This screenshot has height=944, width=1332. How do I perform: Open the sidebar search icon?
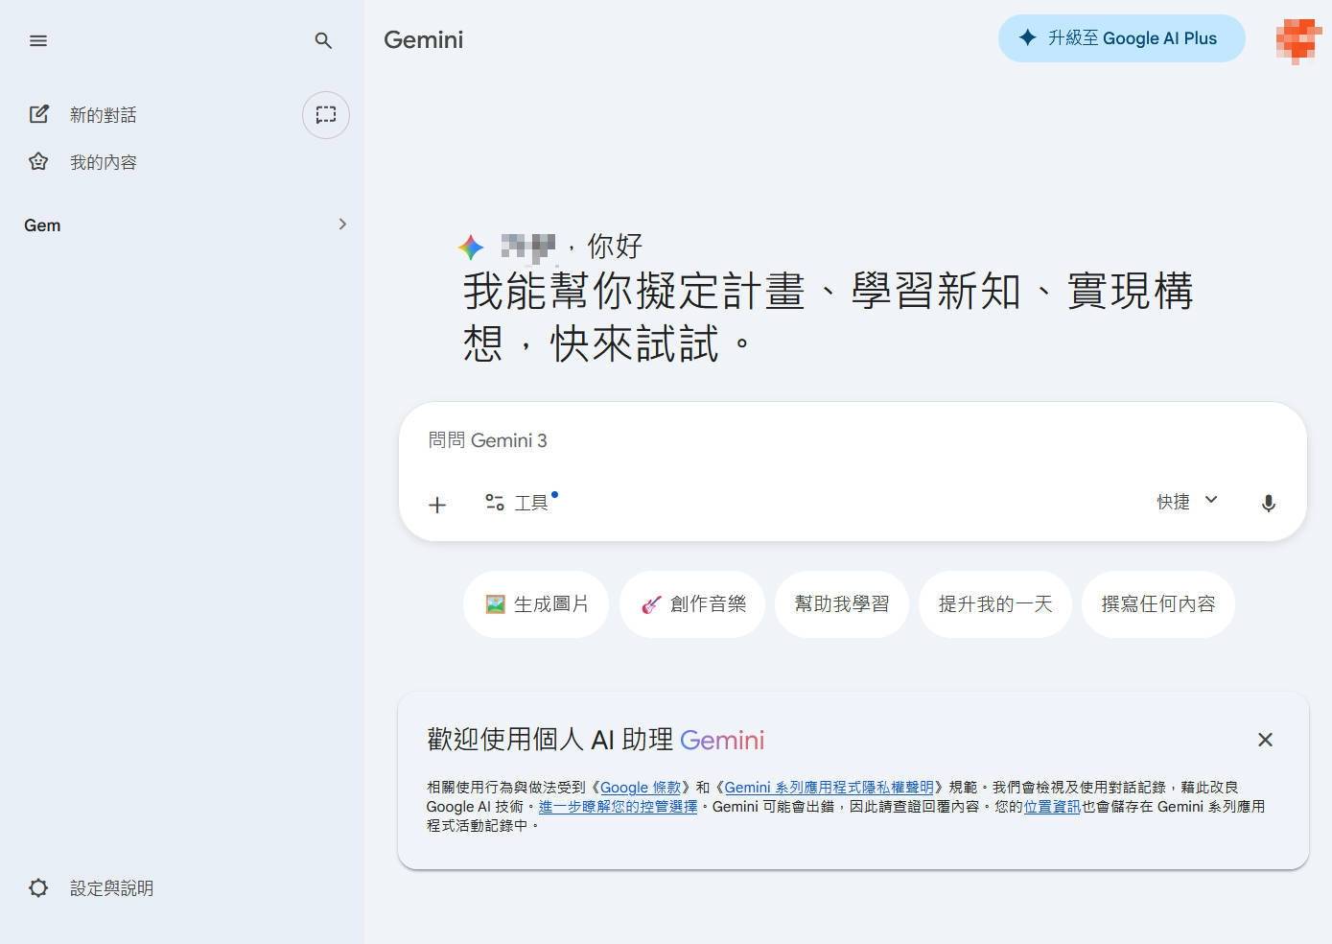[323, 40]
